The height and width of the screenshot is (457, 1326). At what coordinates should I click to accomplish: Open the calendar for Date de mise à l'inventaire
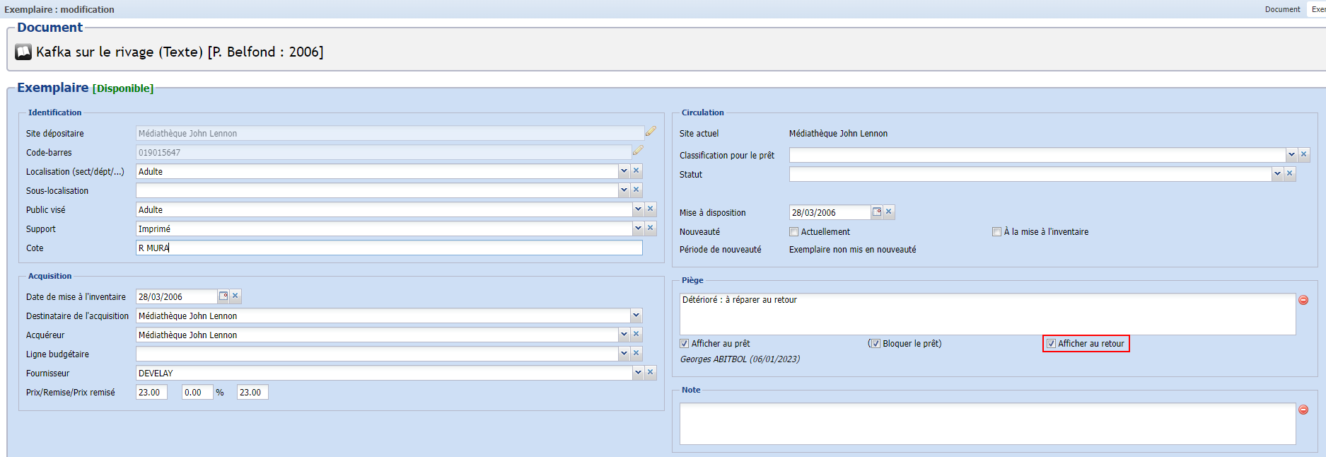(223, 296)
